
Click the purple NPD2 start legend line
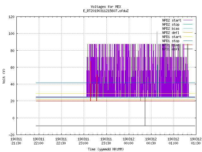click(x=188, y=20)
